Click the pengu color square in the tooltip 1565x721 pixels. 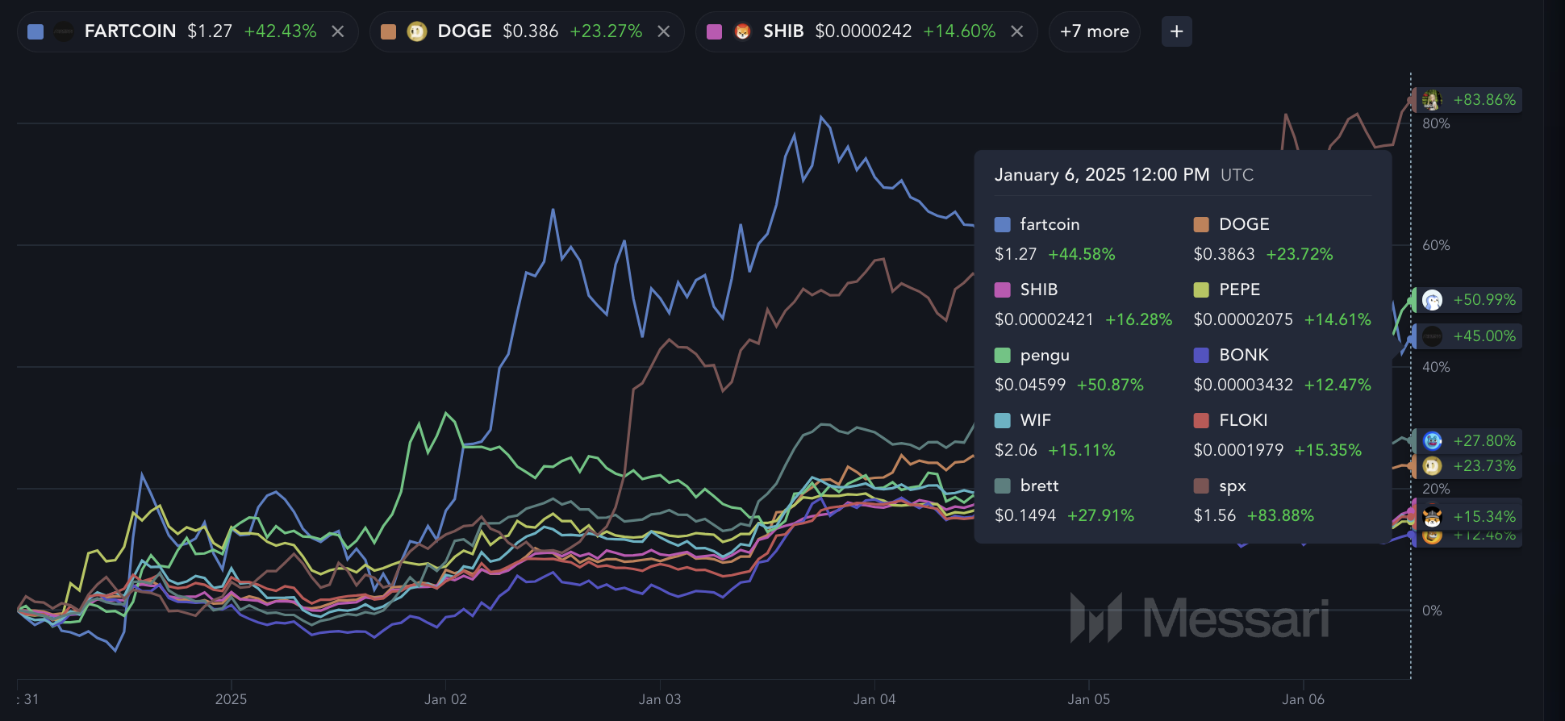point(1003,355)
